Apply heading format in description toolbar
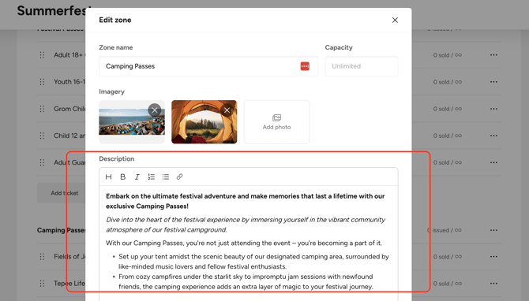The width and height of the screenshot is (529, 301). pos(109,177)
